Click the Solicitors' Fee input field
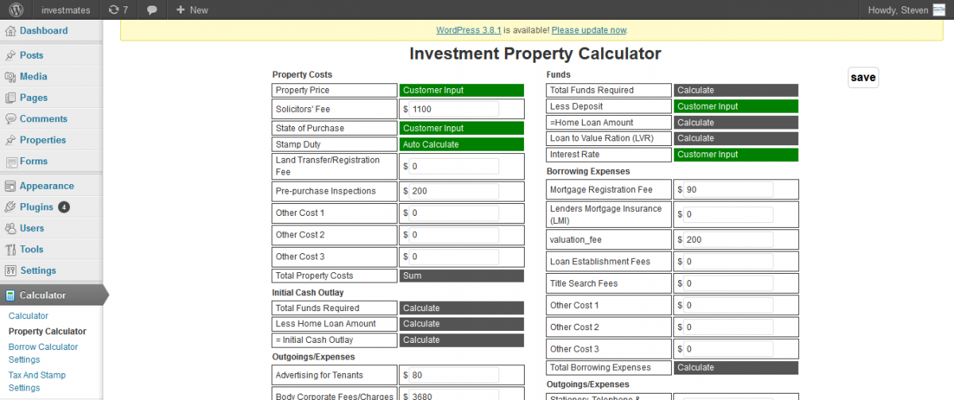This screenshot has width=954, height=400. (455, 109)
